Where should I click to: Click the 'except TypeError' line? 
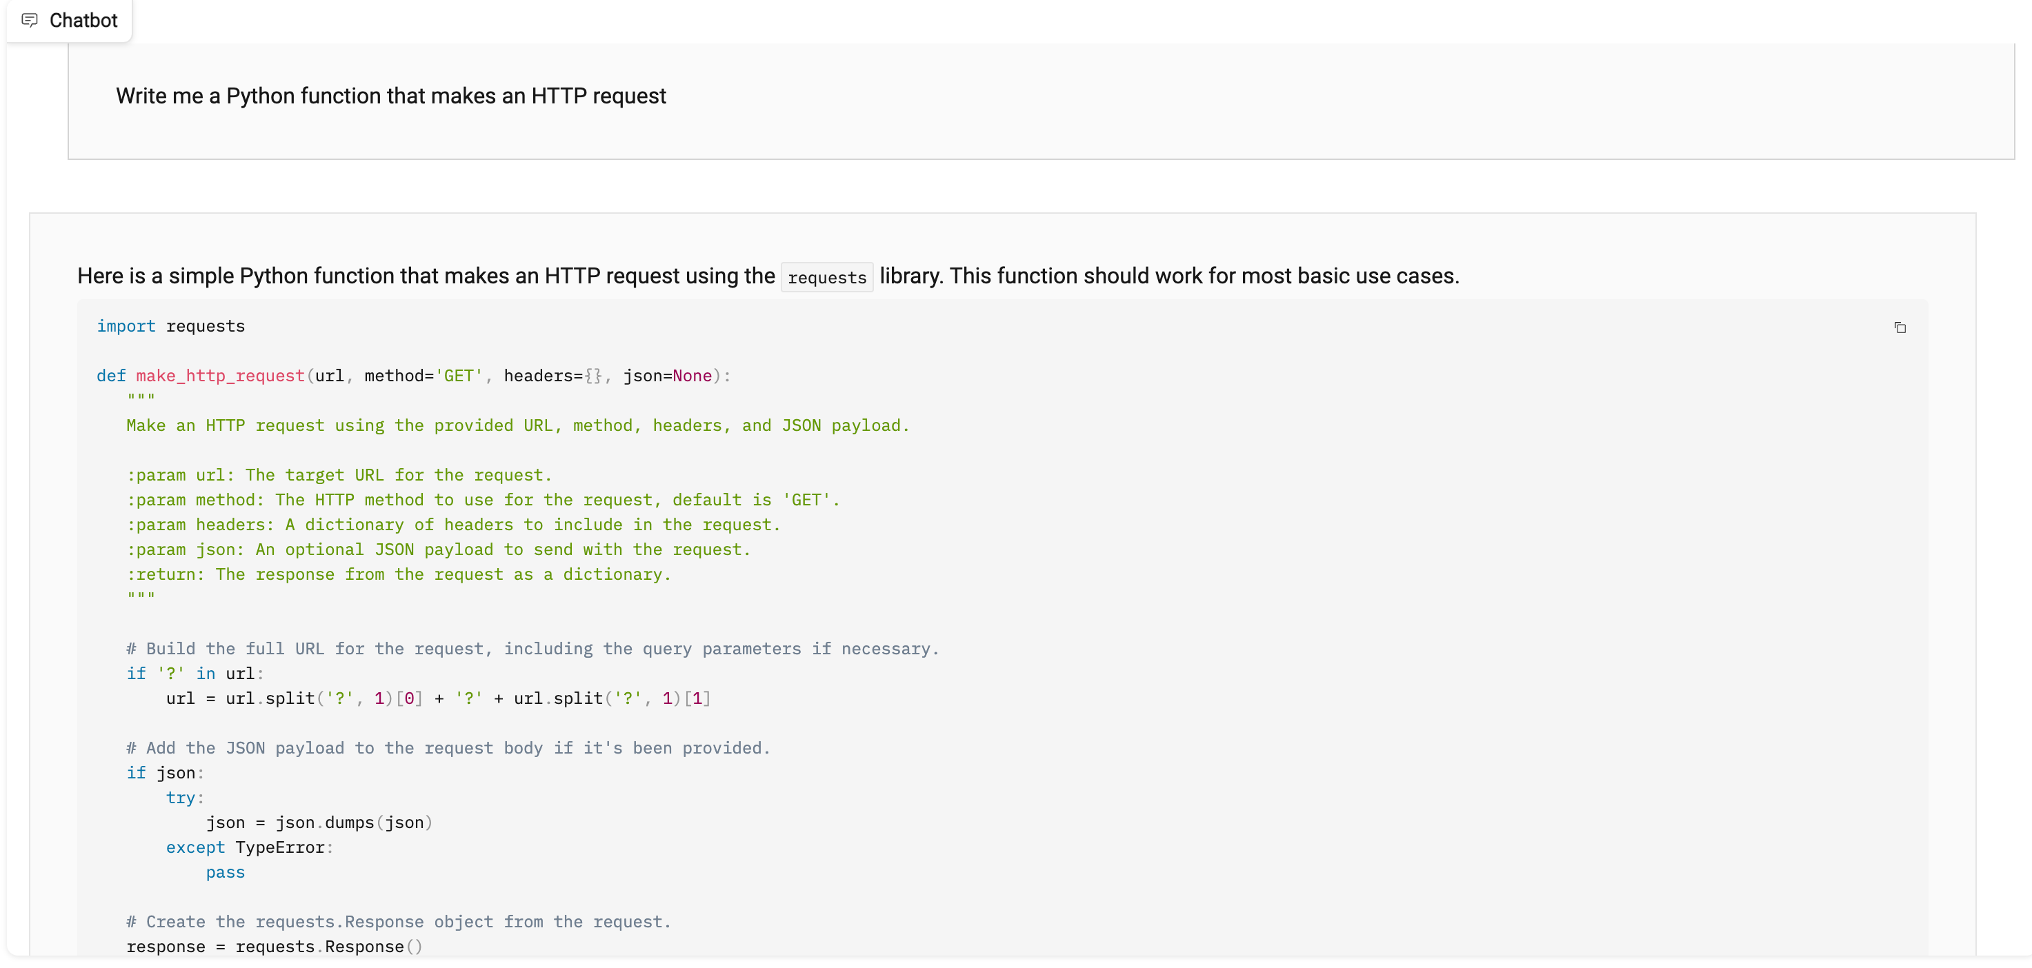click(249, 847)
